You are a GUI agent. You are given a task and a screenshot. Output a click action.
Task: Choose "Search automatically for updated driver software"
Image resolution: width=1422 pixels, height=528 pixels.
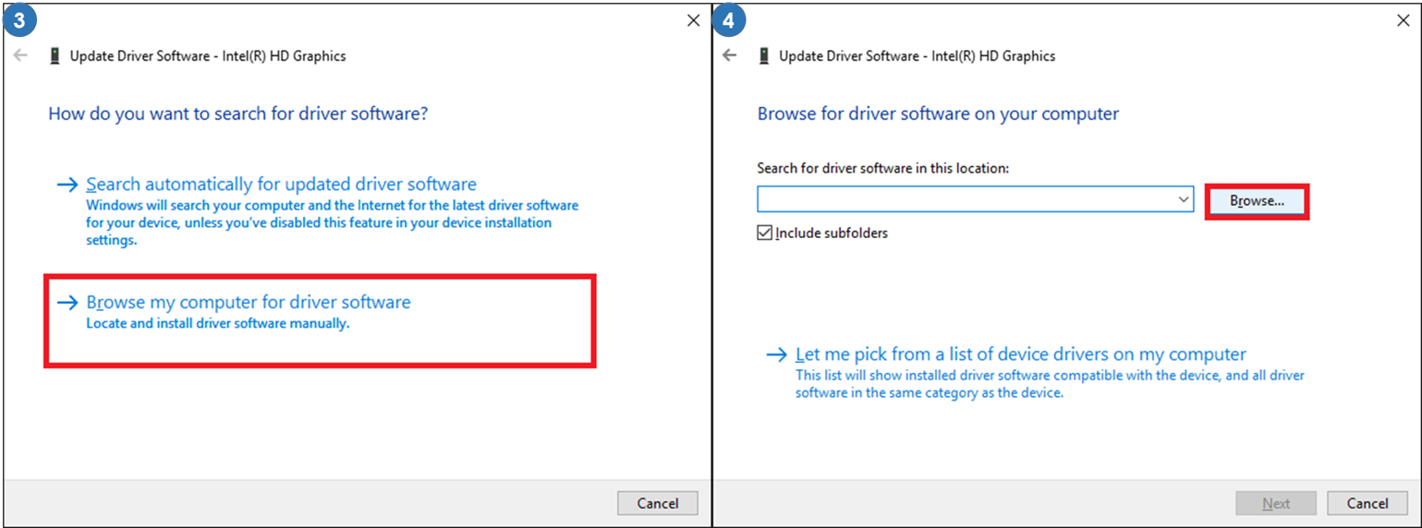click(281, 185)
